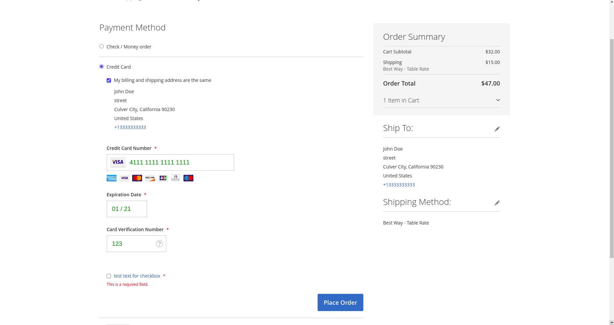Click Ship To phone number link

click(x=399, y=185)
